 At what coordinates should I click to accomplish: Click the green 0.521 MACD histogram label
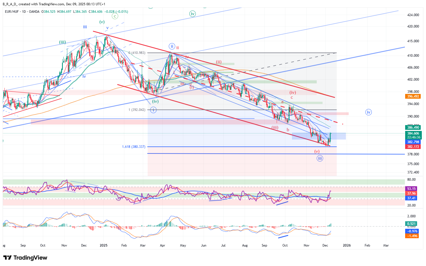411,224
